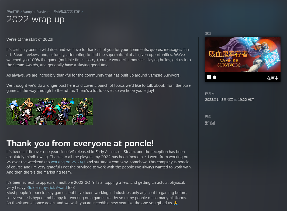Viewport: 287px width, 211px height.
Task: Click 'We're at the start of 2023!' text
Action: click(x=30, y=39)
